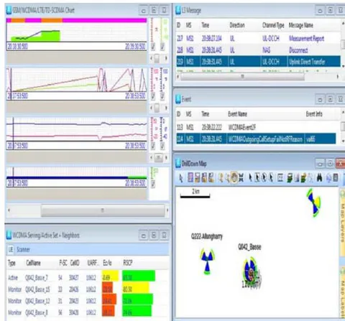
Task: Open the binoculars search tool in map toolbar
Action: tap(319, 178)
